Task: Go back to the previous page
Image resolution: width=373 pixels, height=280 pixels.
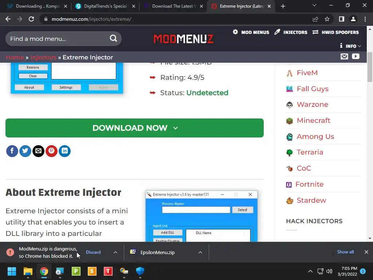Action: 8,19
